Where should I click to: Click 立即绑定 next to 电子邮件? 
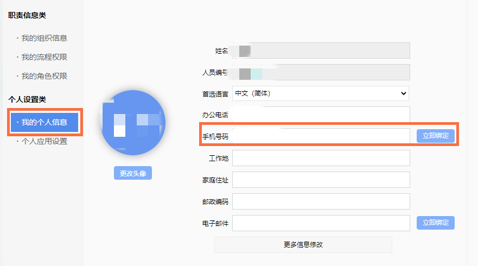pos(435,223)
